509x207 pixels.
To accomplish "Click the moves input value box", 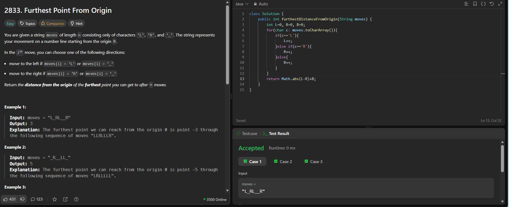I will click(x=366, y=188).
